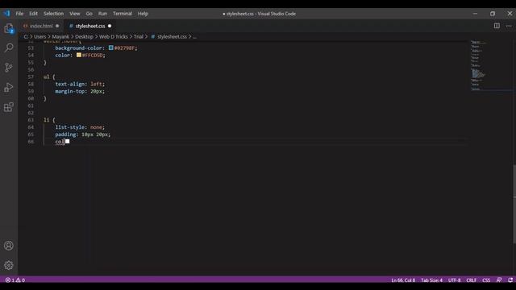Viewport: 516px width, 290px height.
Task: Click the Trial breadcrumb segment
Action: pyautogui.click(x=139, y=36)
